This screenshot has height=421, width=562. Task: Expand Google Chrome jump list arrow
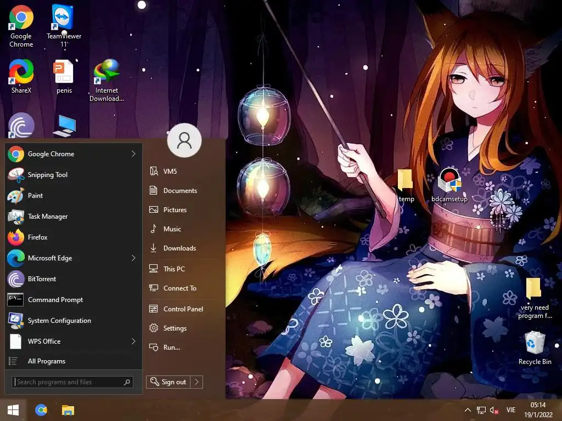coord(133,154)
